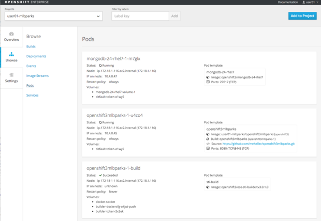Open the Deployments section
This screenshot has width=321, height=221.
[x=36, y=56]
